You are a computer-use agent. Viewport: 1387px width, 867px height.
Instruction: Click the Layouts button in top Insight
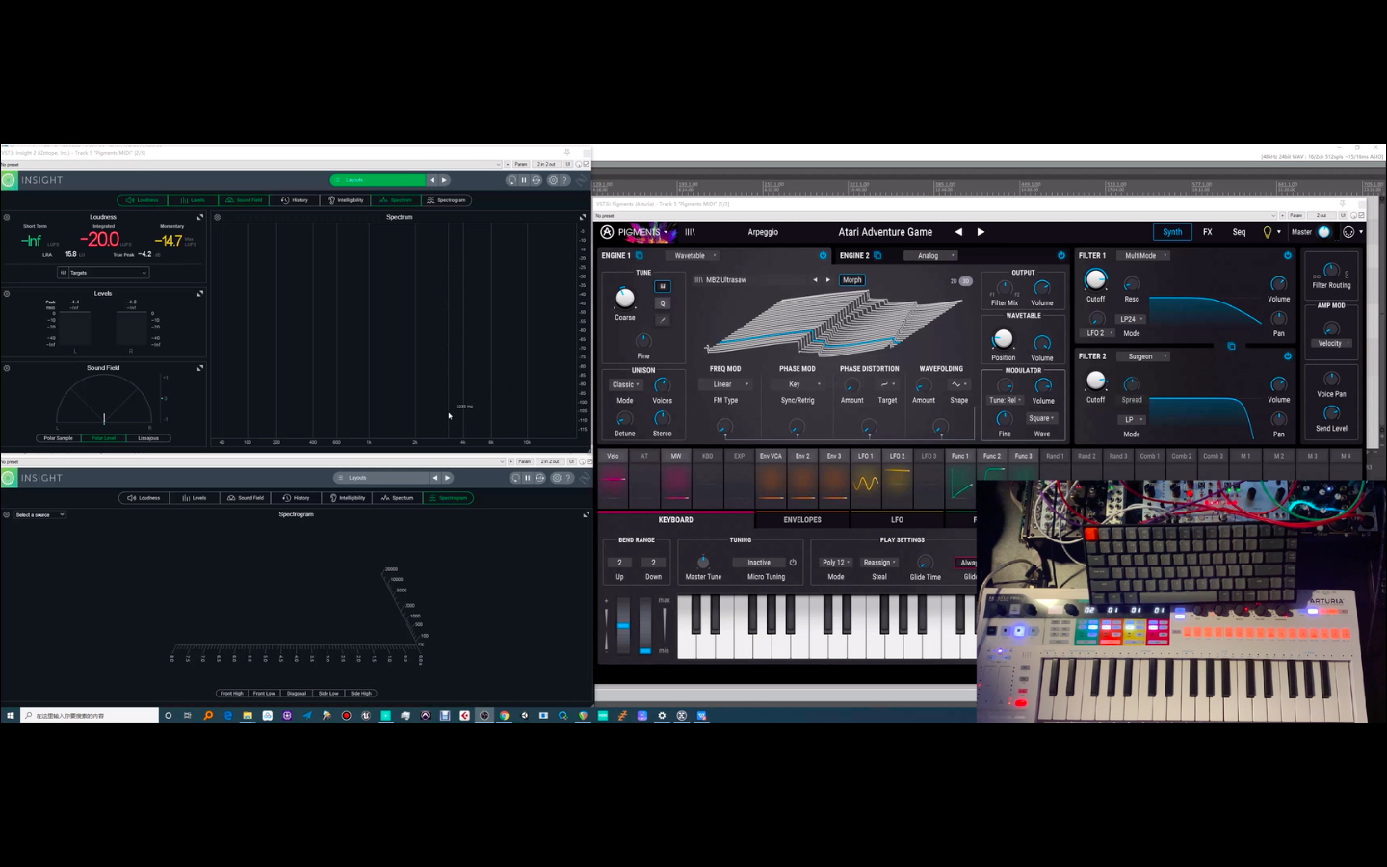(378, 180)
